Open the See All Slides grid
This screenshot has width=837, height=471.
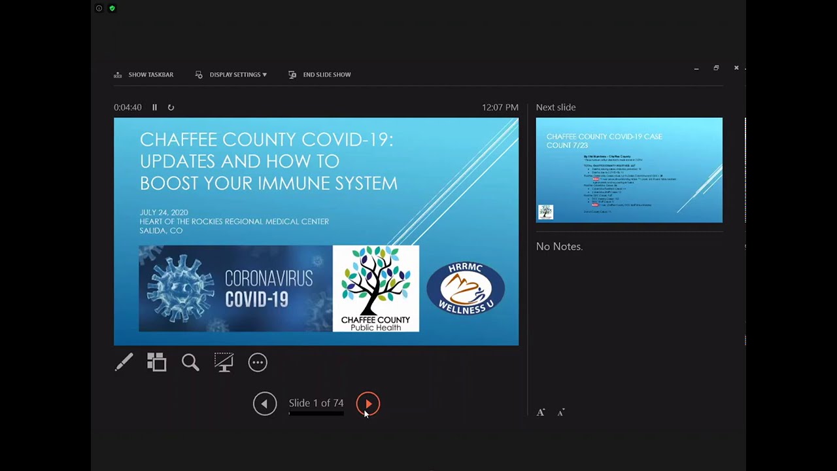coord(157,362)
